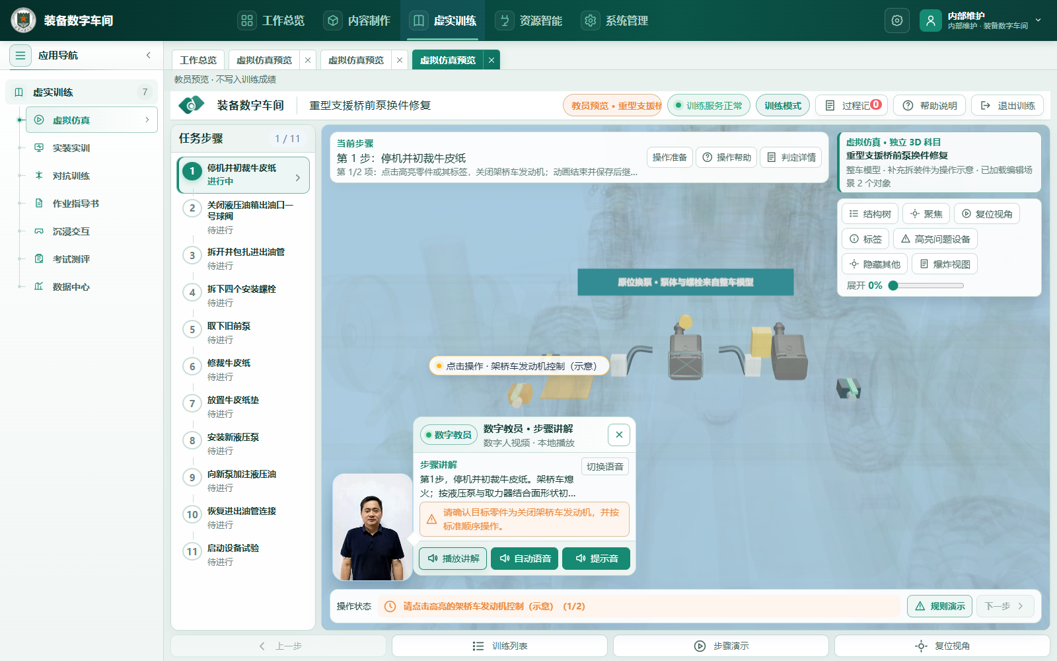This screenshot has height=661, width=1057.
Task: Expand step 1 停机并初裁牛皮纸 chevron
Action: point(298,178)
